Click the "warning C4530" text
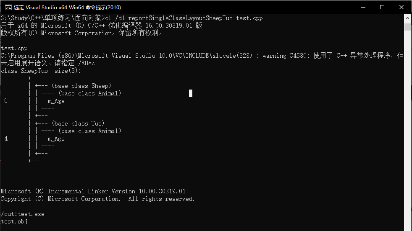The width and height of the screenshot is (412, 231). 286,56
